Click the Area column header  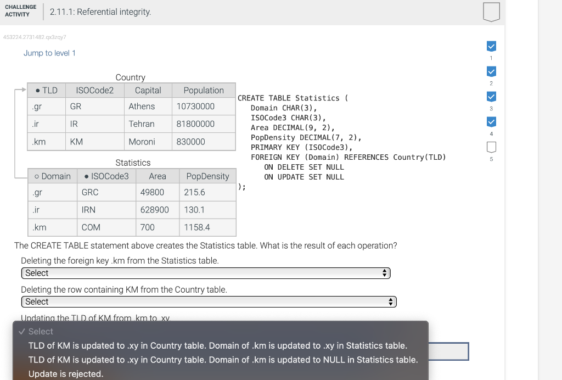tap(158, 176)
